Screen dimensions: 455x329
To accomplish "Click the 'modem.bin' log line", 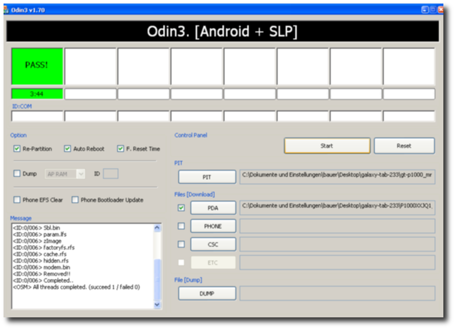I will click(x=41, y=267).
